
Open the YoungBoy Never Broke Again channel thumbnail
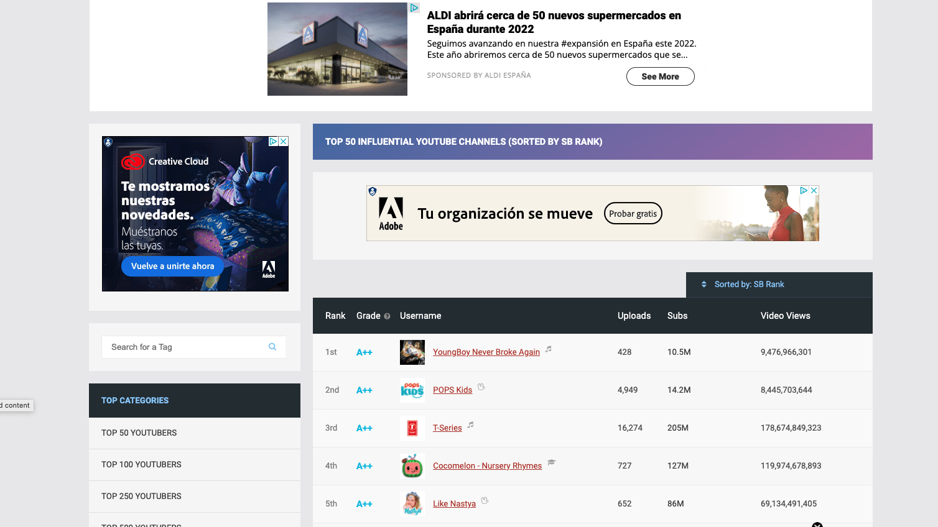pos(412,352)
